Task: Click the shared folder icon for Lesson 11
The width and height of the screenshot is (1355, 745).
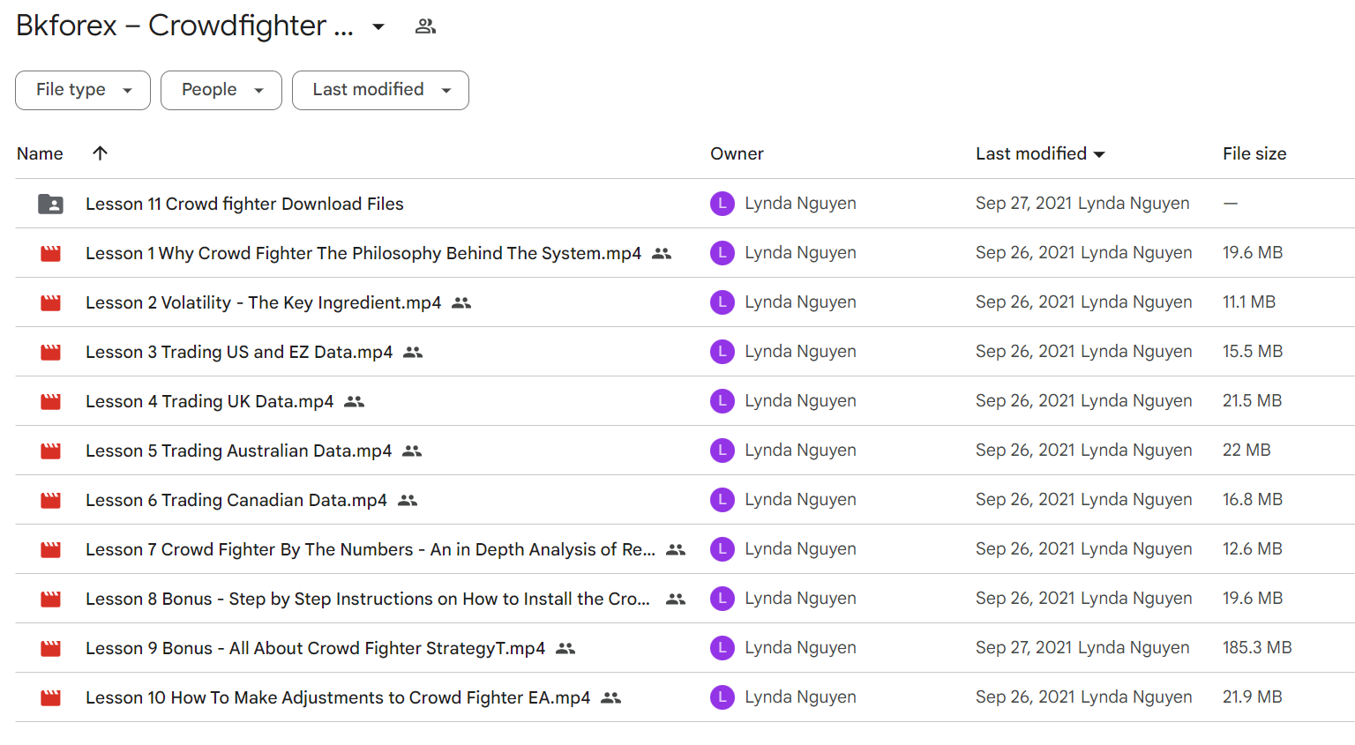Action: [x=50, y=204]
